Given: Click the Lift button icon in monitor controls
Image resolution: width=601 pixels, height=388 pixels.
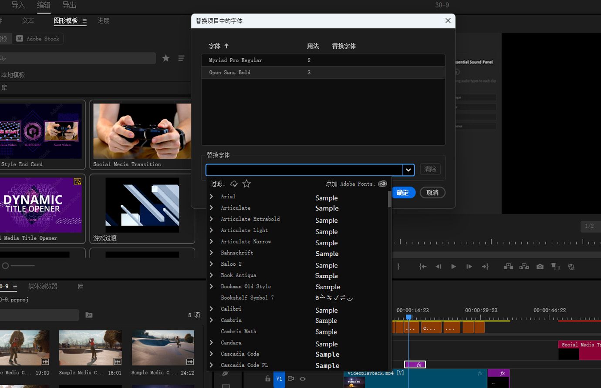Looking at the screenshot, I should pos(508,267).
